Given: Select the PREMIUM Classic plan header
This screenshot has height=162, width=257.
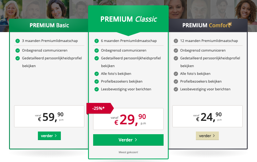Looking at the screenshot, I should [x=128, y=19].
